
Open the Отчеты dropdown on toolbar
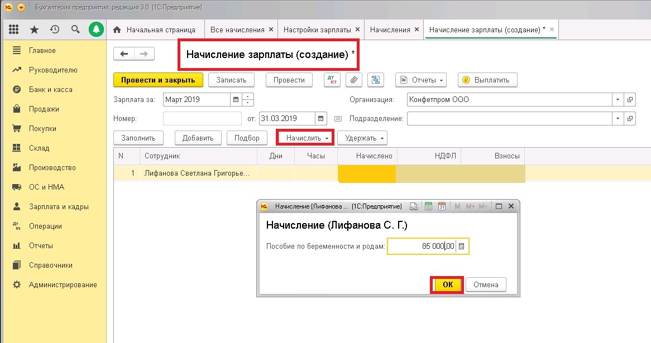click(x=420, y=80)
